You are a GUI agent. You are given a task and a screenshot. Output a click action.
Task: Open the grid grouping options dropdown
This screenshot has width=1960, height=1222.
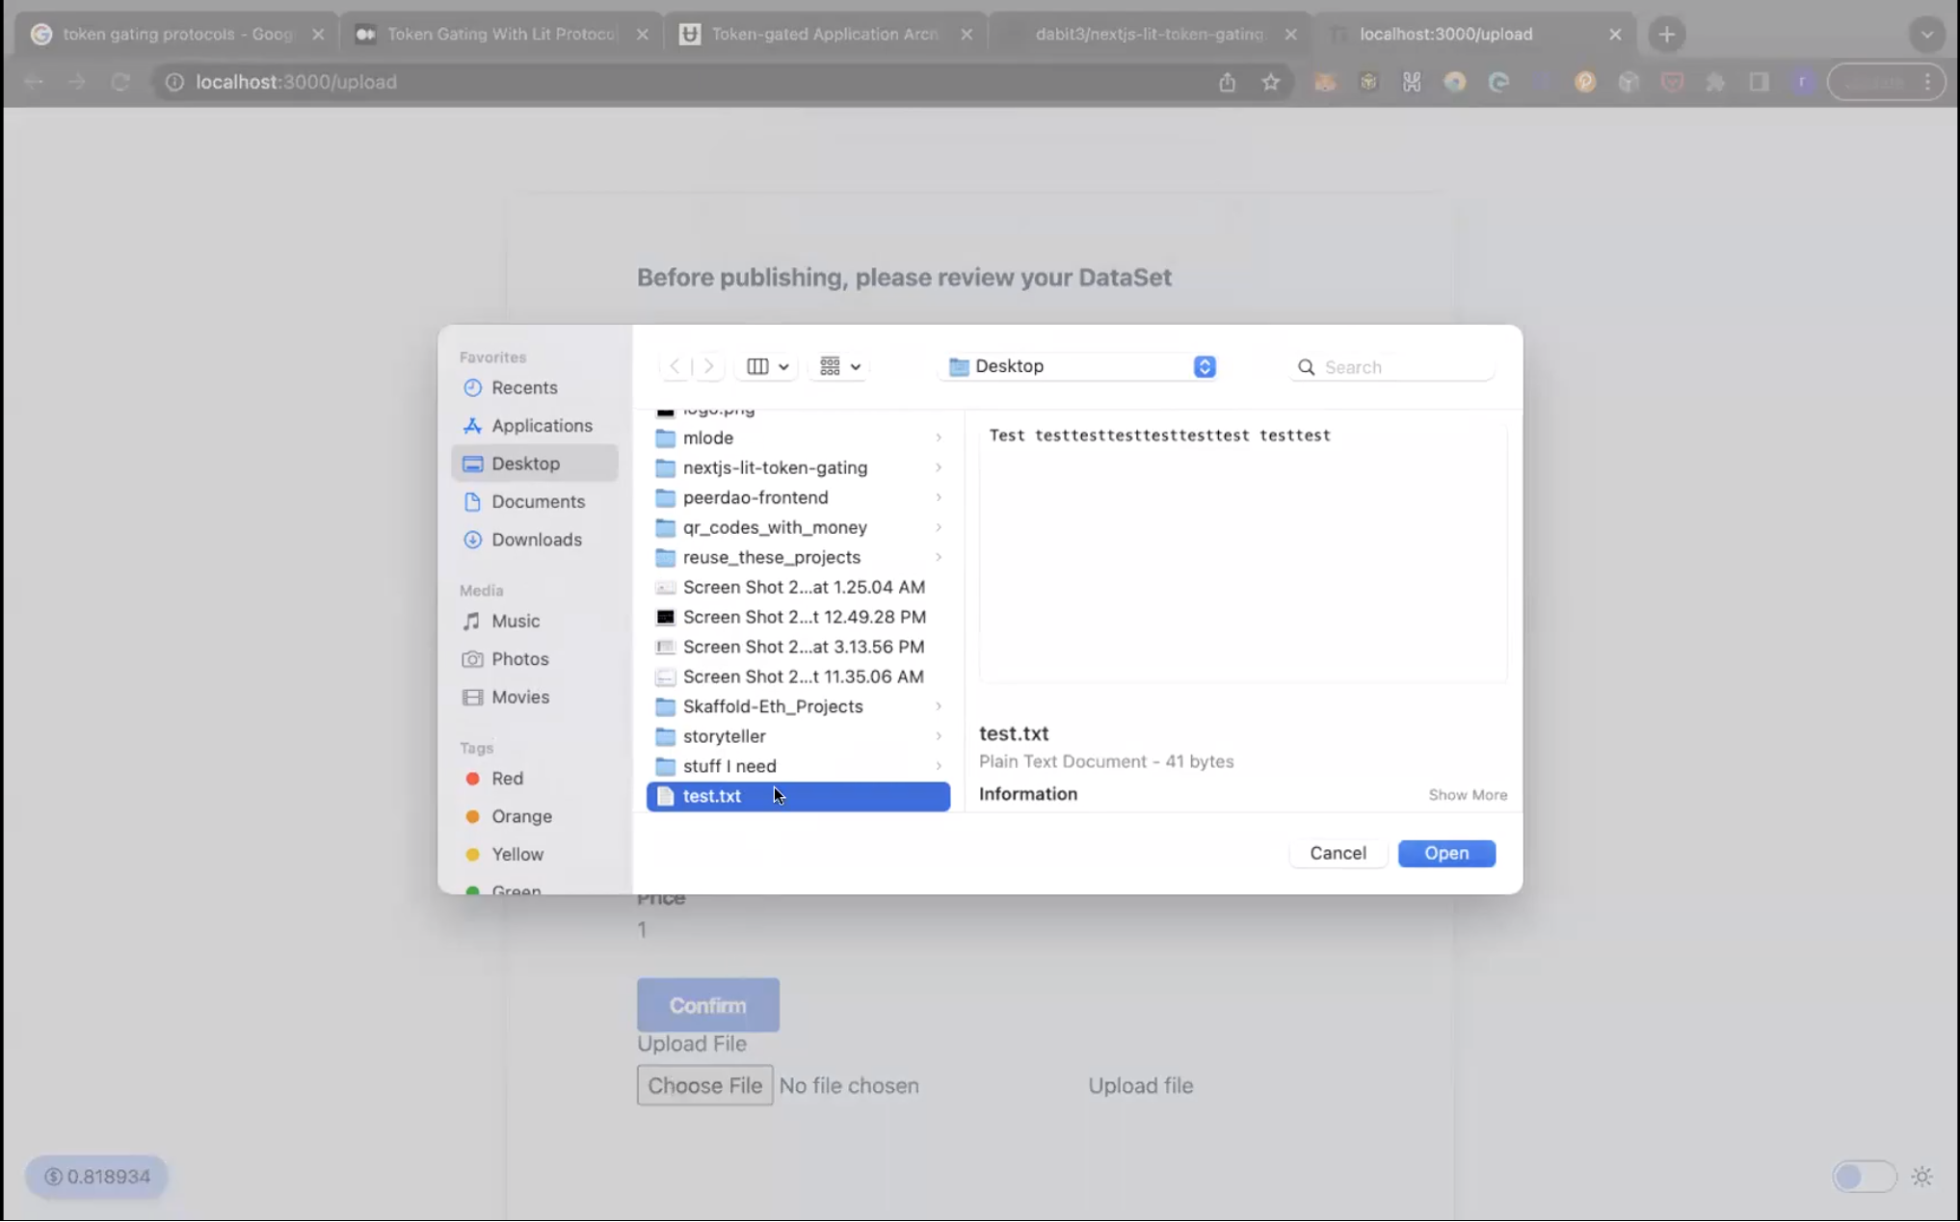tap(839, 366)
